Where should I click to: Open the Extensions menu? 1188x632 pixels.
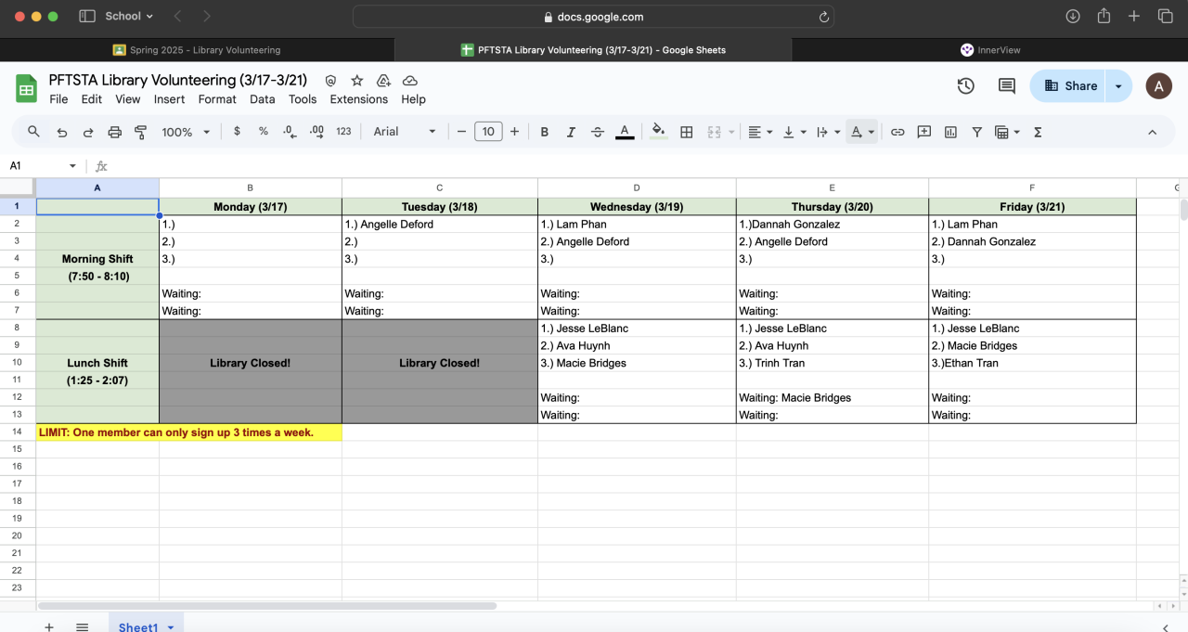(359, 99)
